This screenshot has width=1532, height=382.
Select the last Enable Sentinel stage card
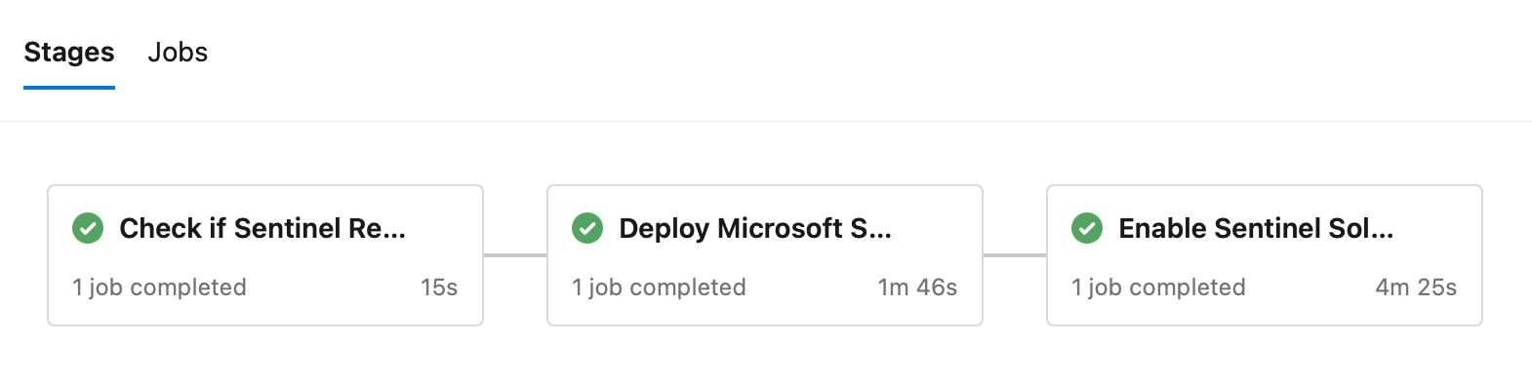pyautogui.click(x=1265, y=255)
